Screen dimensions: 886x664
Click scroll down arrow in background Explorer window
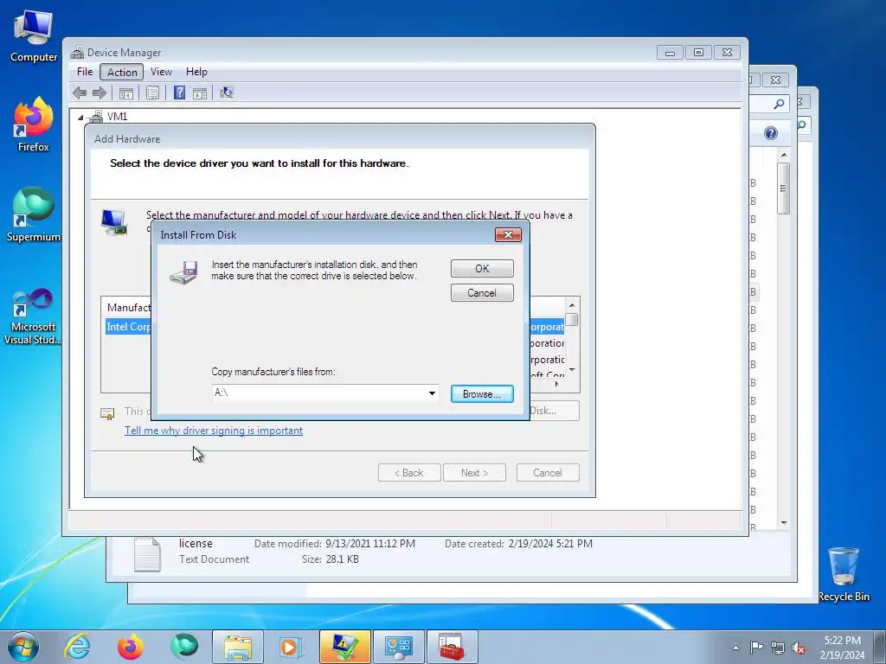783,523
